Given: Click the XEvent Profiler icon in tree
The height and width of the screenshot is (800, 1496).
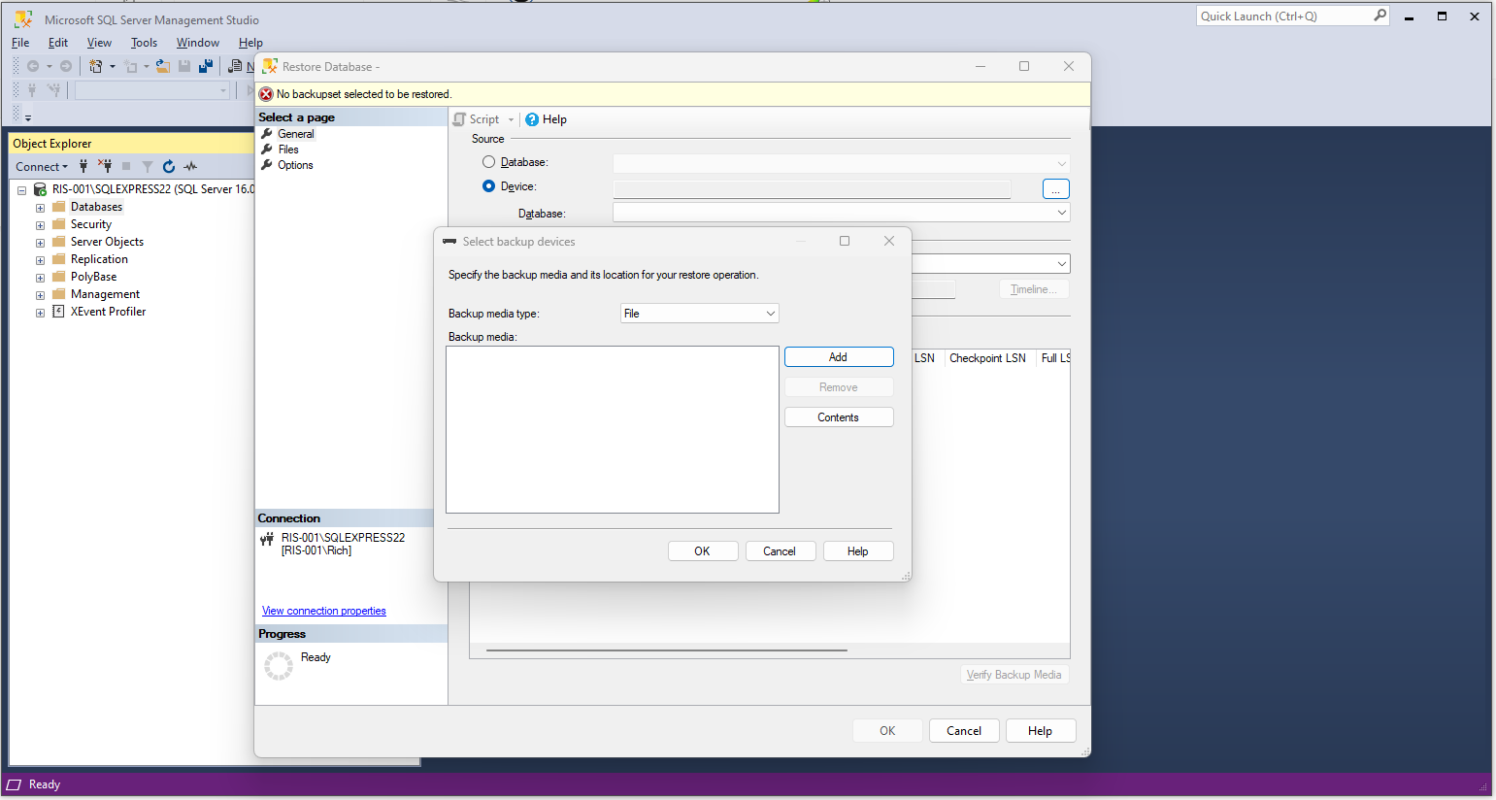Looking at the screenshot, I should click(58, 312).
